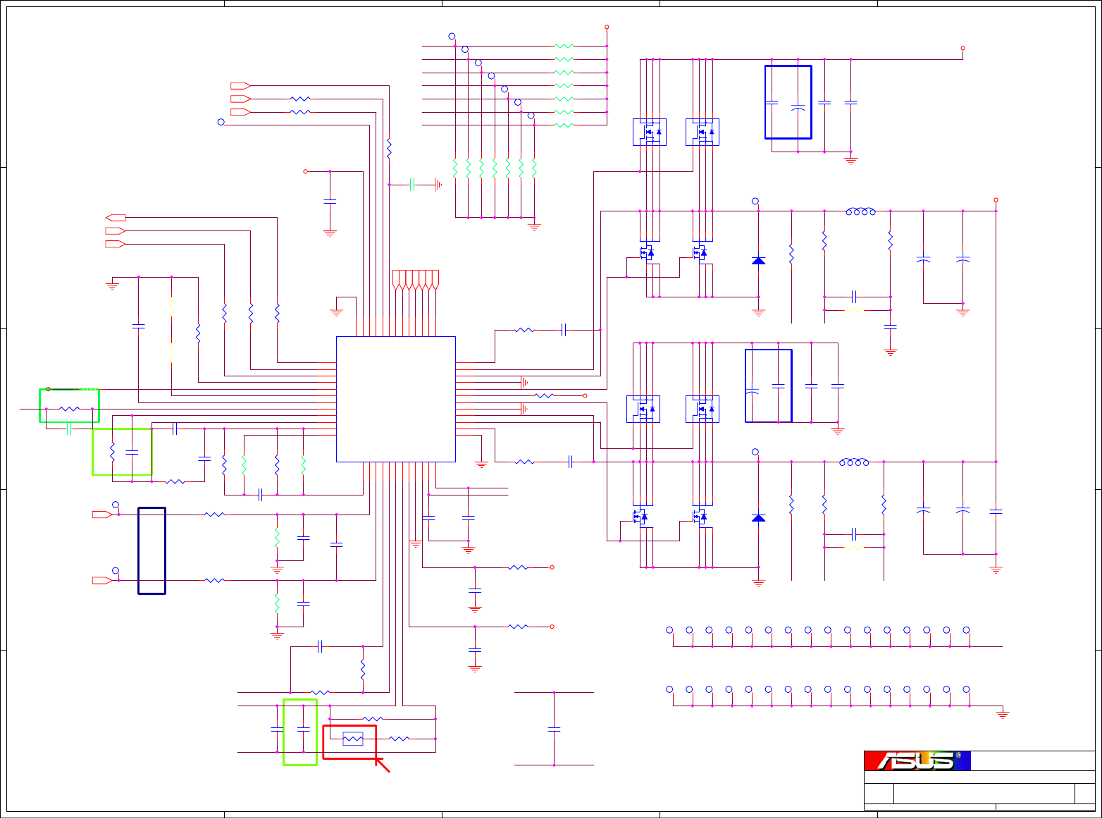The width and height of the screenshot is (1102, 819).
Task: Select the upper-phase filled diode symbol
Action: coord(758,261)
